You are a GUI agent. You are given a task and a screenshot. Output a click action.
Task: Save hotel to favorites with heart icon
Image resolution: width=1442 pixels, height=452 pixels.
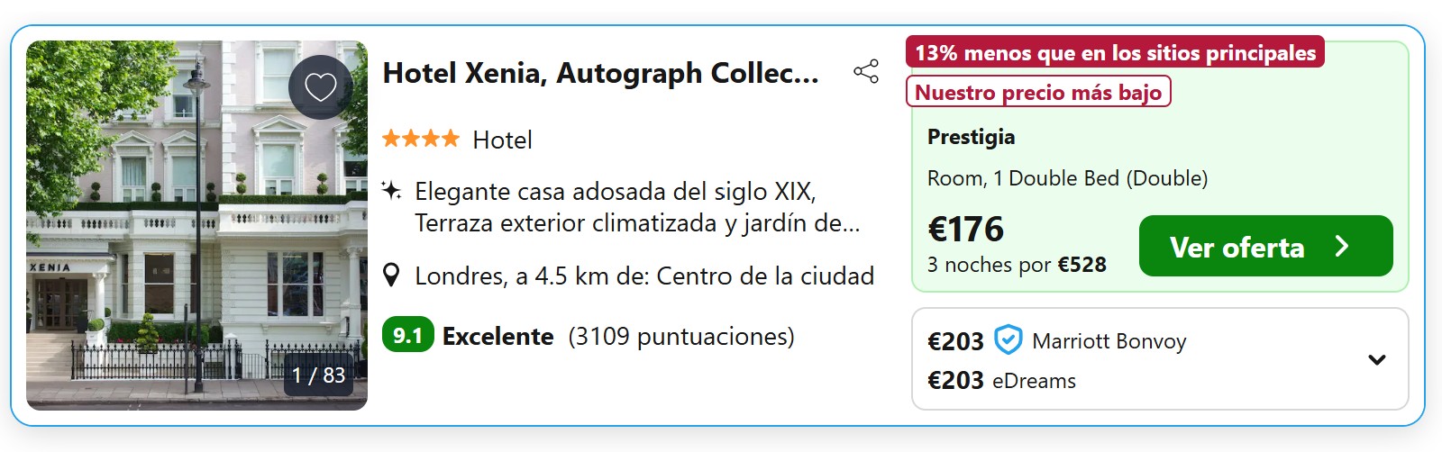tap(320, 87)
